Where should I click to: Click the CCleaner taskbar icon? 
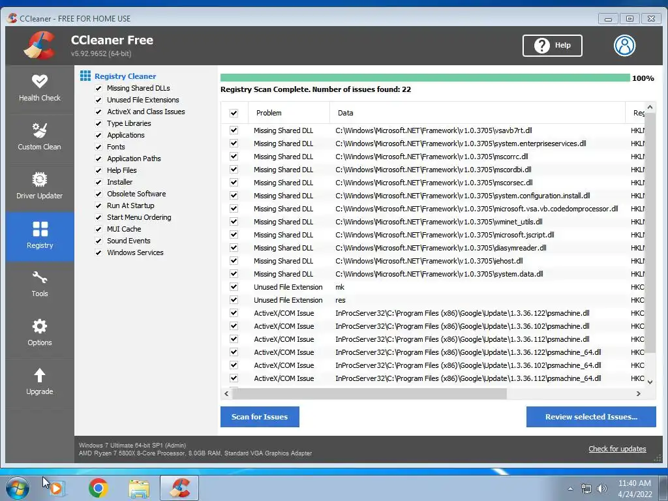179,488
